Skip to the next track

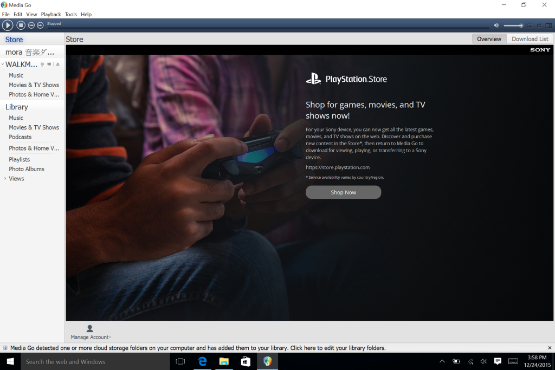pyautogui.click(x=40, y=25)
